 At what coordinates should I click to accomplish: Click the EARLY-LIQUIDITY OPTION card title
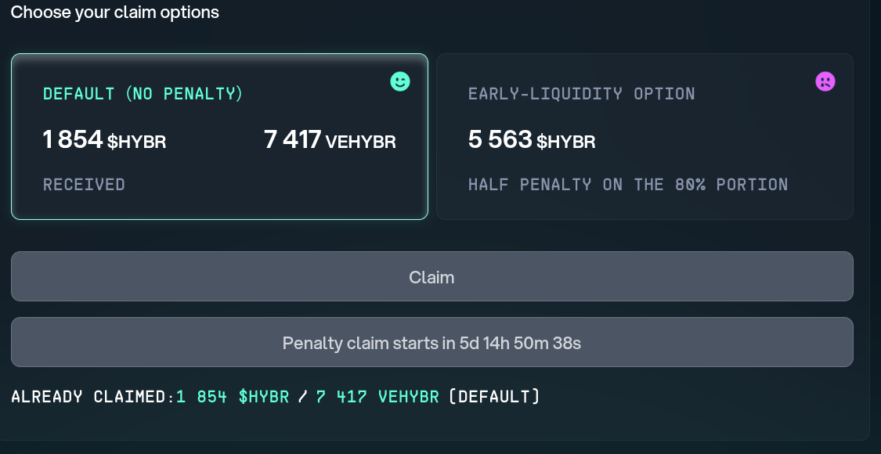(581, 94)
